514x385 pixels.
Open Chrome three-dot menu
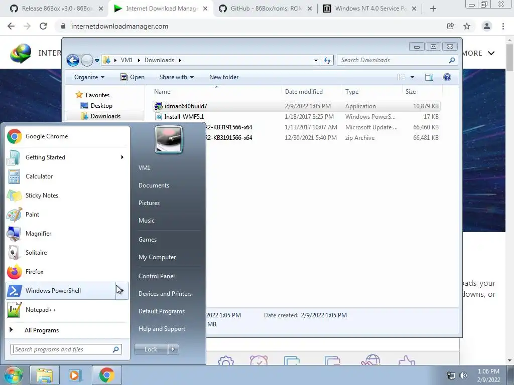pos(503,26)
